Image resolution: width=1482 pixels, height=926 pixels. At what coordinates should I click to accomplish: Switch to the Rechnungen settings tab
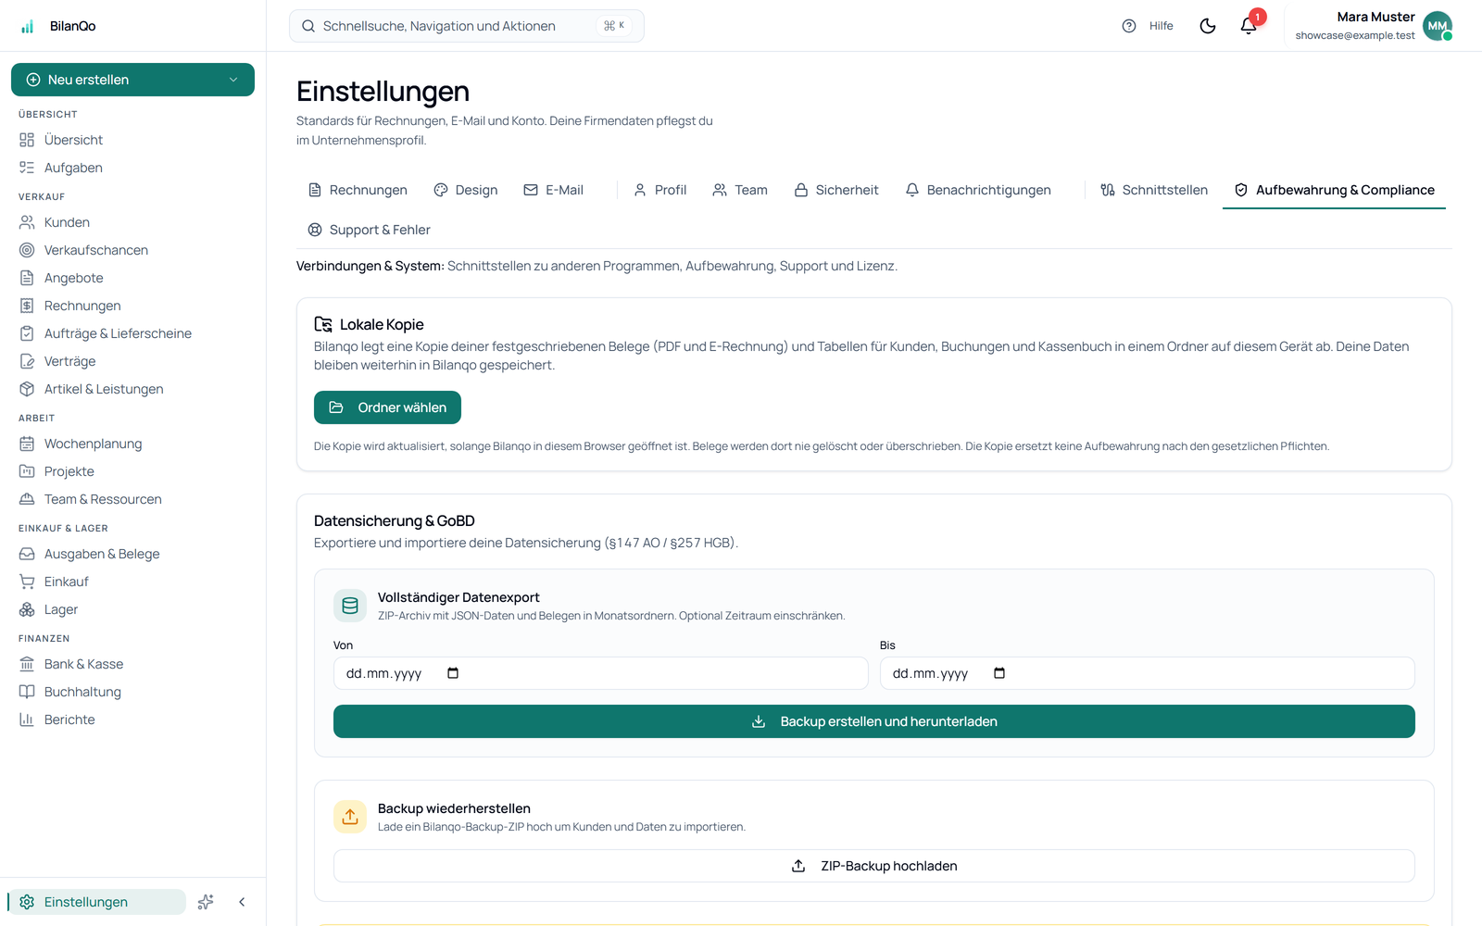358,190
